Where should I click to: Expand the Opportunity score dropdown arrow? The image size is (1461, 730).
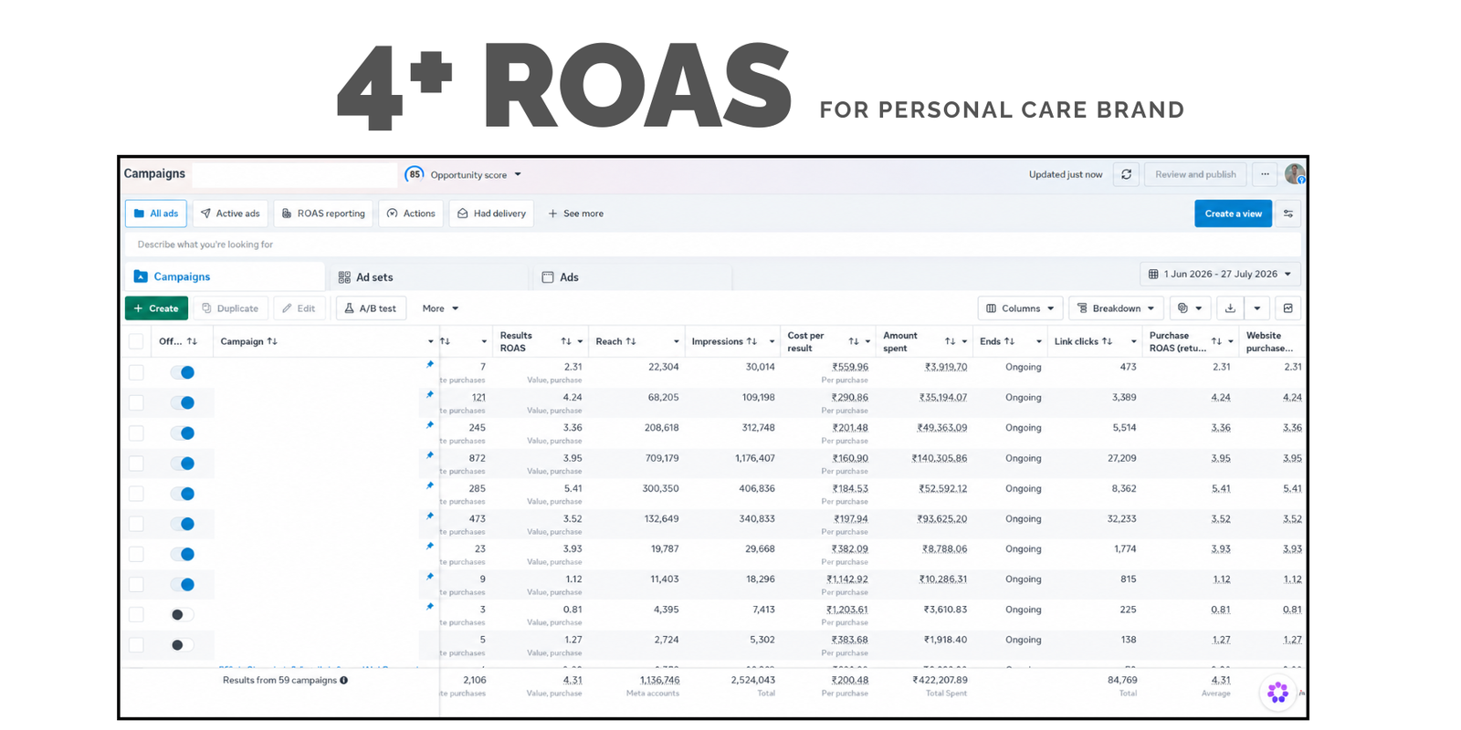(x=518, y=174)
